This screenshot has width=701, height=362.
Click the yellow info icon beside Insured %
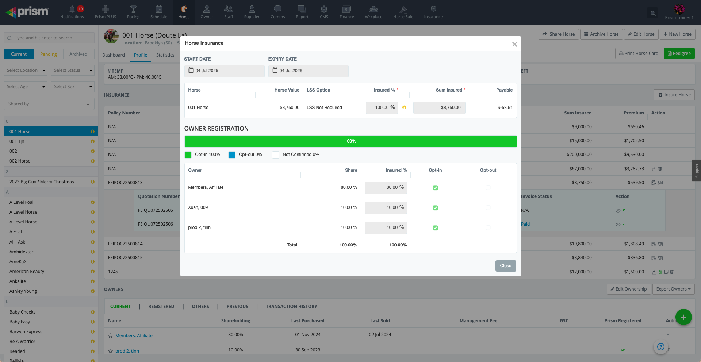(404, 108)
